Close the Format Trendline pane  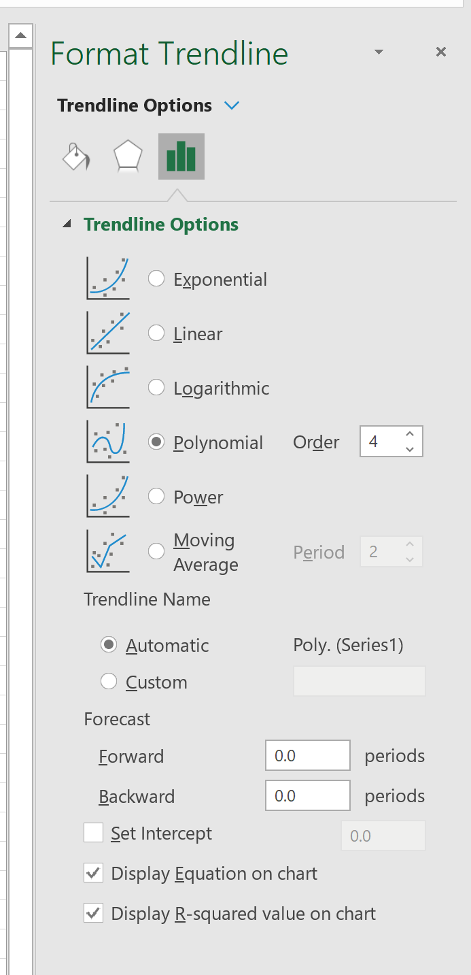click(441, 52)
